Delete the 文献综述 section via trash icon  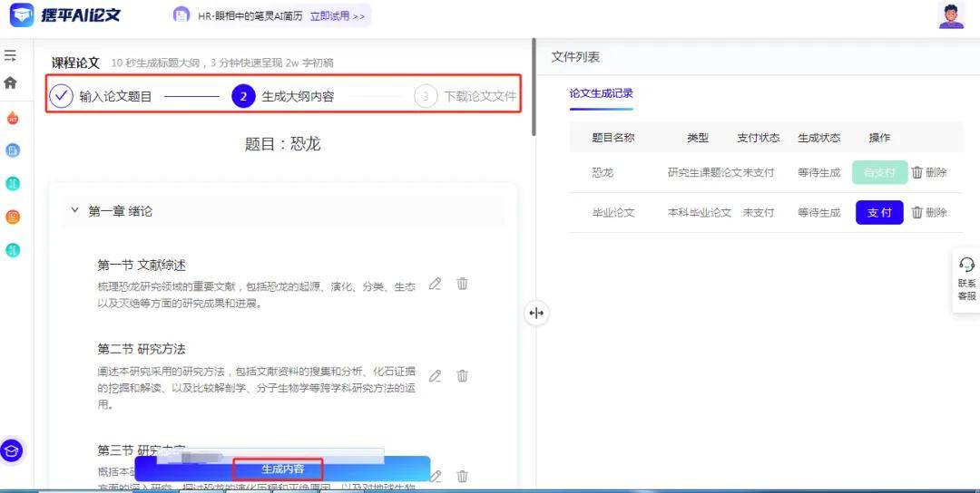[x=462, y=284]
